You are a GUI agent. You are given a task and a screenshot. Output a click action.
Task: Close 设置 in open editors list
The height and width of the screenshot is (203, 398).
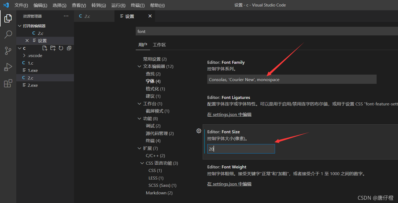click(x=27, y=41)
